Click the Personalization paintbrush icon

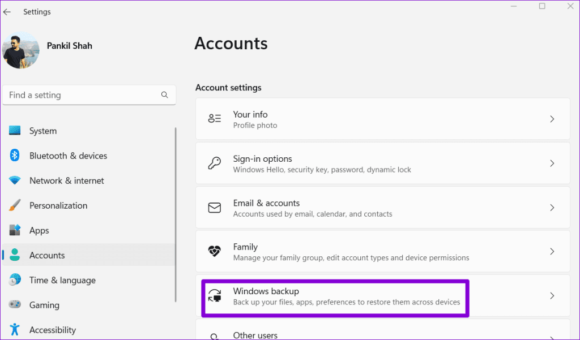tap(15, 205)
